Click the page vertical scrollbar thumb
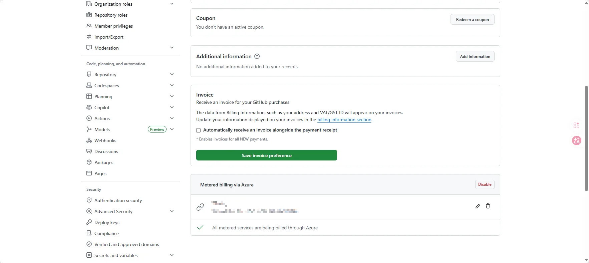The image size is (589, 263). tap(586, 138)
